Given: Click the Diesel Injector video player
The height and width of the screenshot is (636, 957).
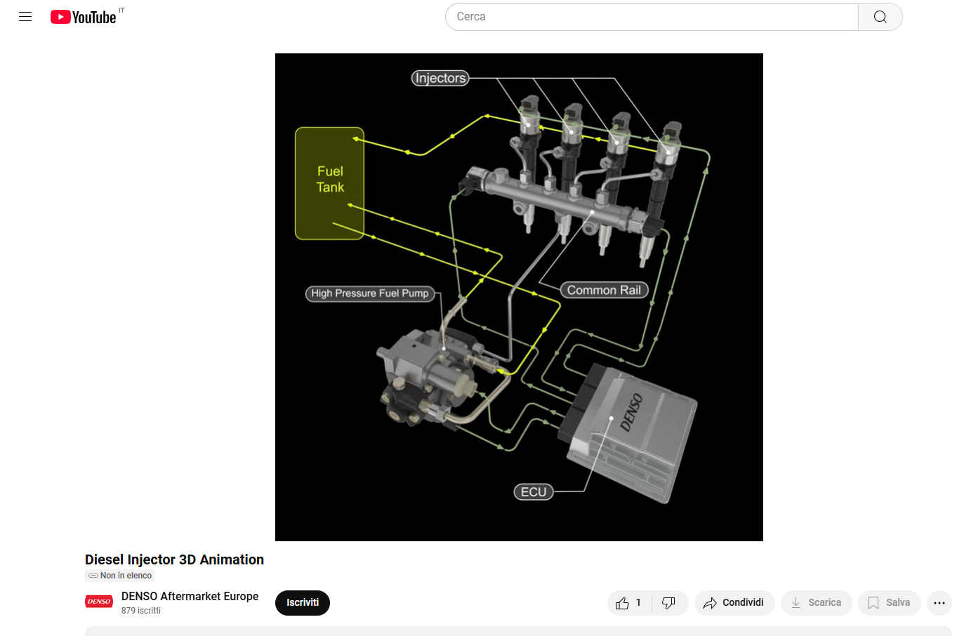Looking at the screenshot, I should point(519,297).
